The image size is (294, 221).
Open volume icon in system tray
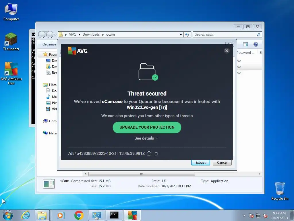pos(265,216)
